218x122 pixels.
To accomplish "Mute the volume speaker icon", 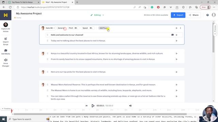I will (x=130, y=106).
